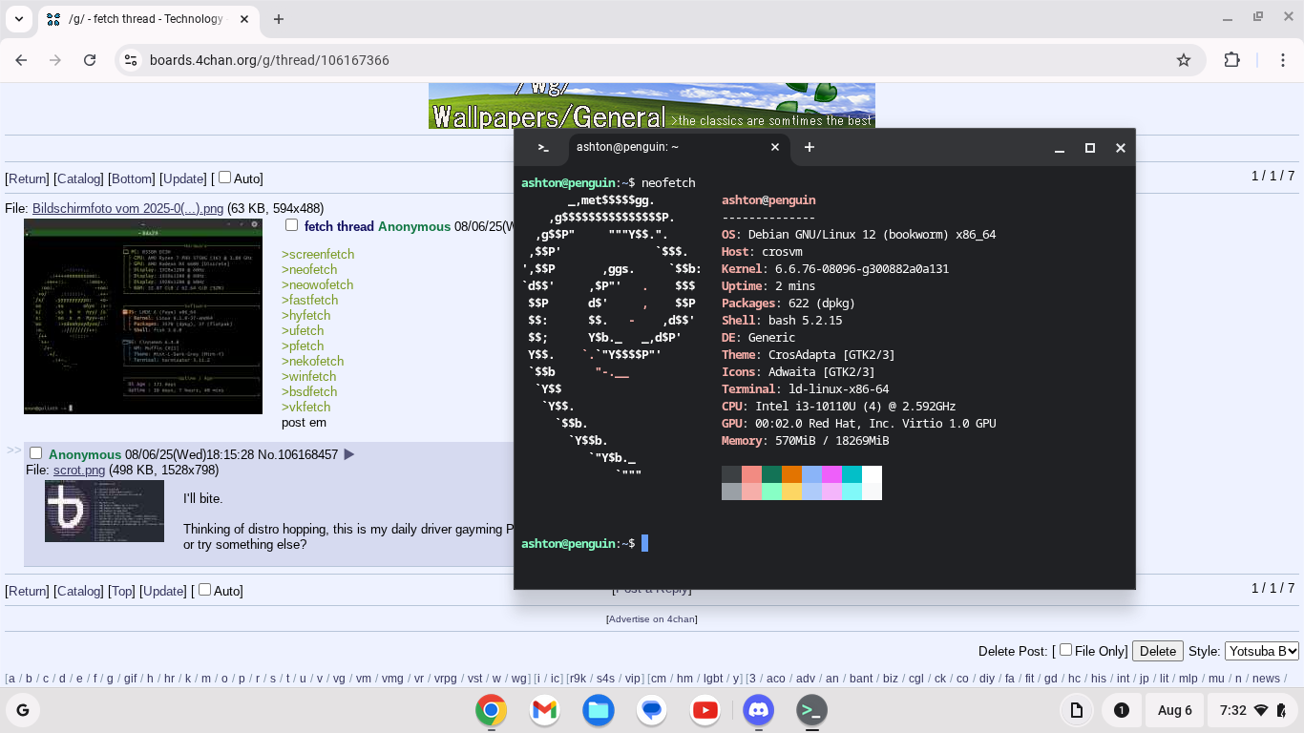Open the Aug 6 calendar date

(1175, 710)
